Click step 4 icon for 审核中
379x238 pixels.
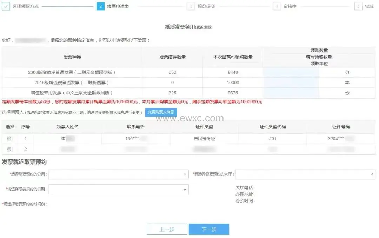(x=277, y=6)
